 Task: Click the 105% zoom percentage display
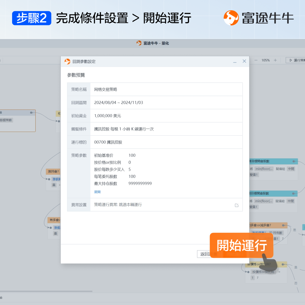[265, 60]
